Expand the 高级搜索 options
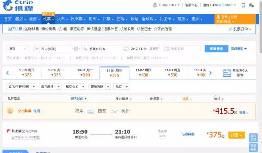Screen dimensions: 262x153 (x=239, y=49)
